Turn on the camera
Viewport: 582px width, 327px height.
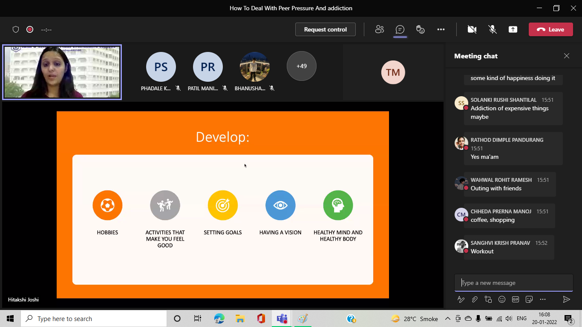click(x=472, y=29)
